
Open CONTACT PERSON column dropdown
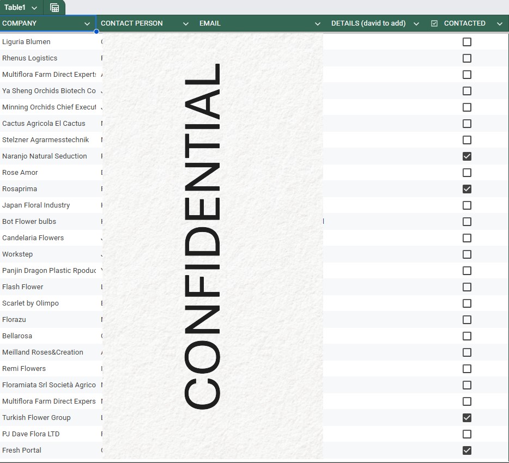click(186, 23)
